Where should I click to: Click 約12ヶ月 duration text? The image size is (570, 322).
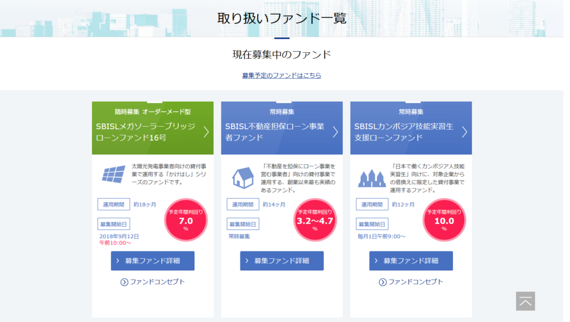[x=403, y=204]
